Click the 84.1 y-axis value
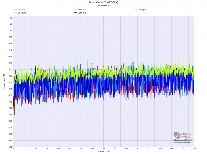The image size is (207, 155). pos(10,89)
